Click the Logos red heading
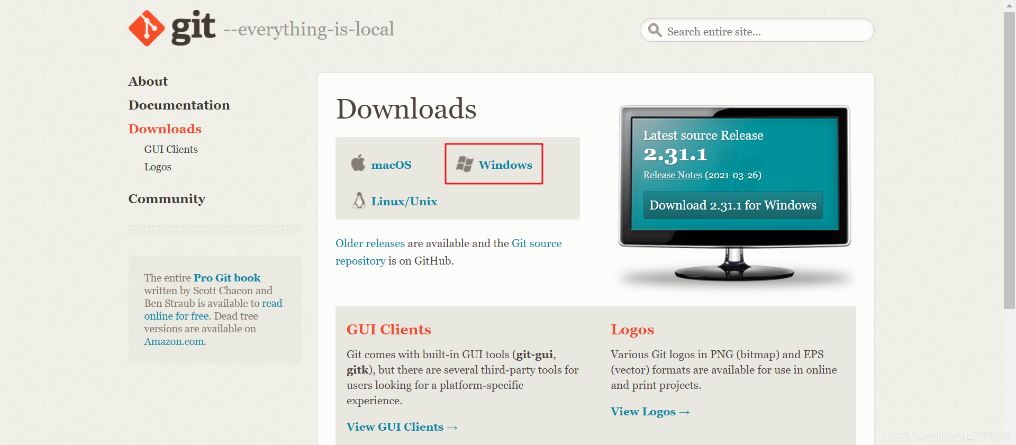This screenshot has height=445, width=1016. 632,330
